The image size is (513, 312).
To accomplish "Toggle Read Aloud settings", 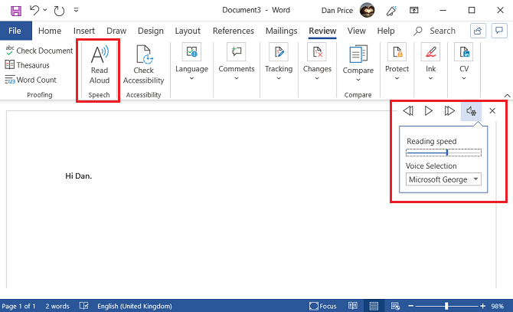I will click(471, 111).
